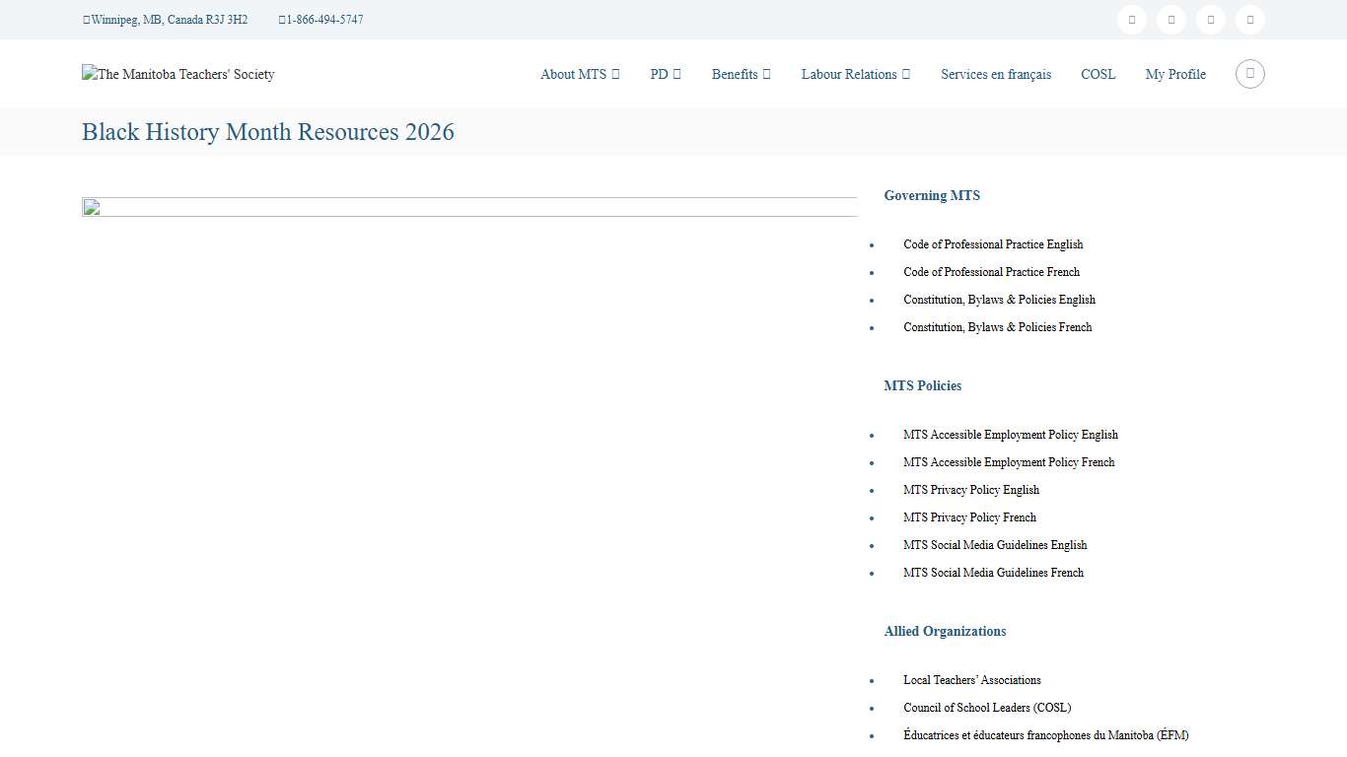Click the first circular social icon in top bar
Image resolution: width=1347 pixels, height=757 pixels.
(x=1131, y=20)
